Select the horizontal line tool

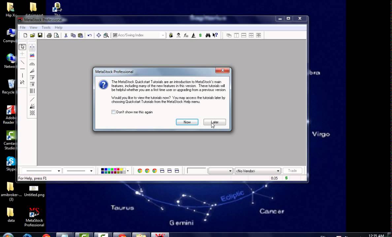22,69
